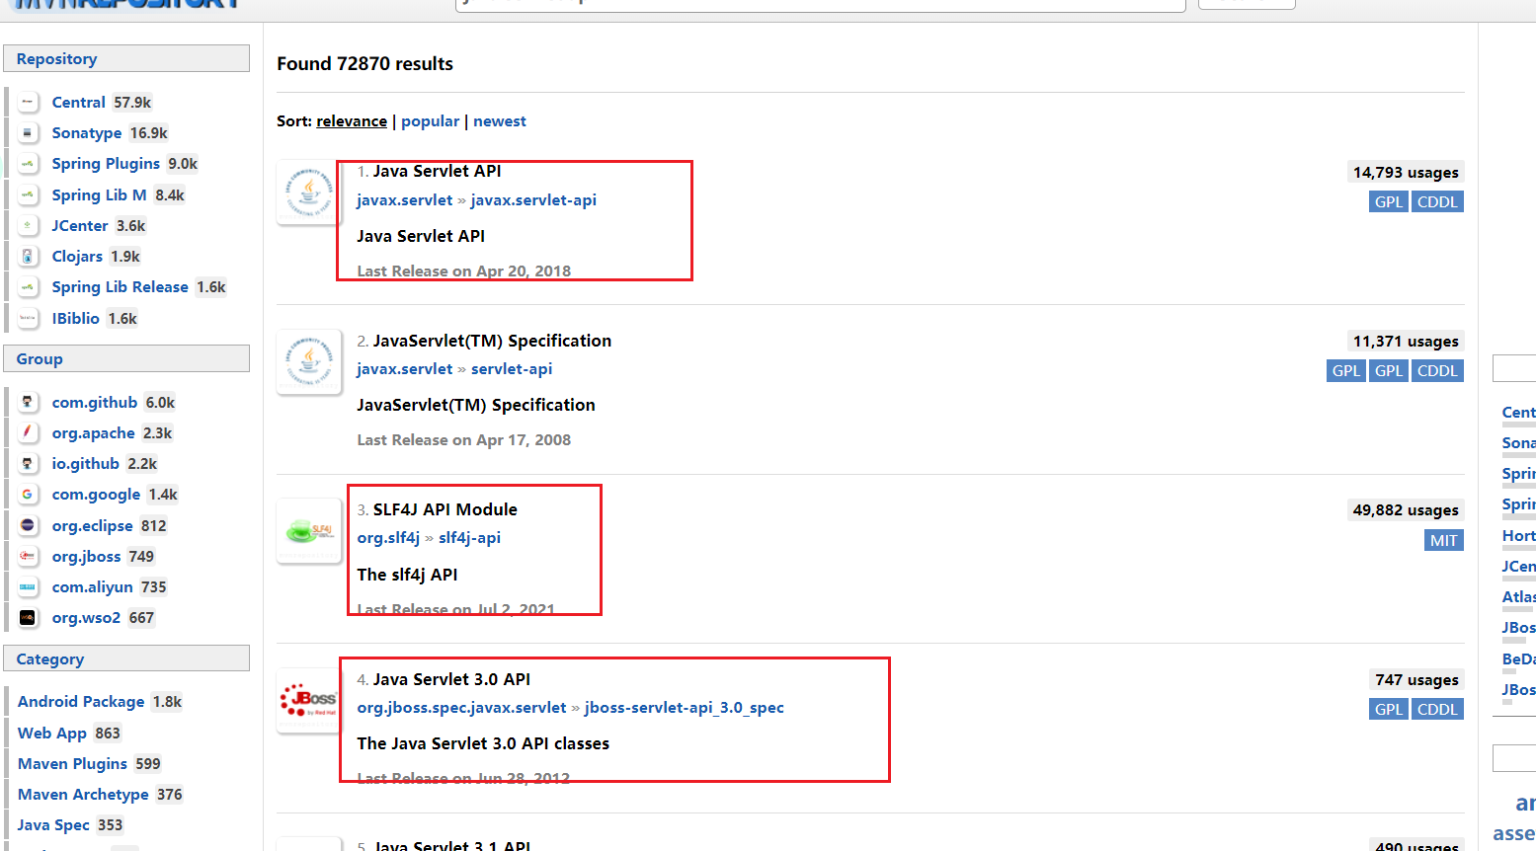Screen dimensions: 1536x851
Task: Click the com.github group icon
Action: tap(28, 403)
